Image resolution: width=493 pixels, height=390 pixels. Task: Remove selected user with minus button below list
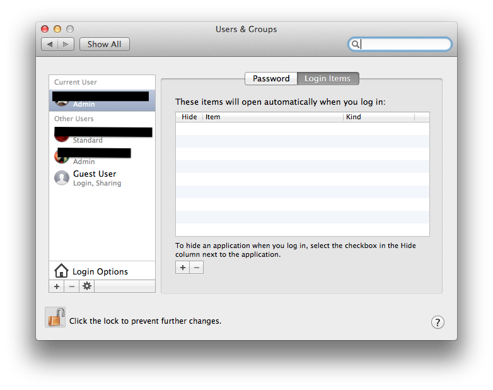(x=72, y=287)
